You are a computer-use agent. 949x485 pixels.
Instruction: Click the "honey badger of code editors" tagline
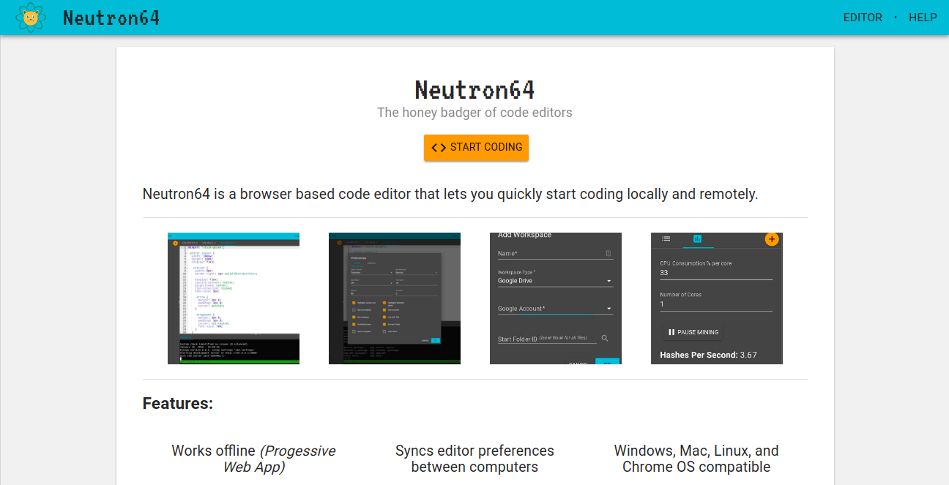[474, 113]
